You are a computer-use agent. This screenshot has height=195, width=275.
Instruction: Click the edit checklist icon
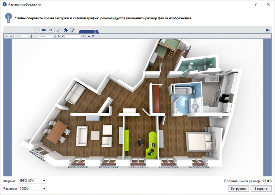pos(73,30)
